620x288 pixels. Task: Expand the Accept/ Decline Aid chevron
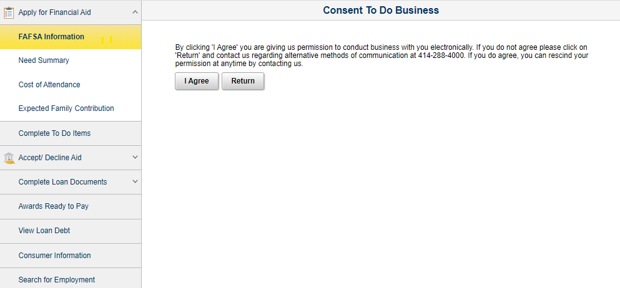point(135,158)
